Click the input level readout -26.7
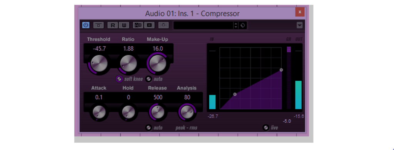This screenshot has width=394, height=150. [x=213, y=116]
